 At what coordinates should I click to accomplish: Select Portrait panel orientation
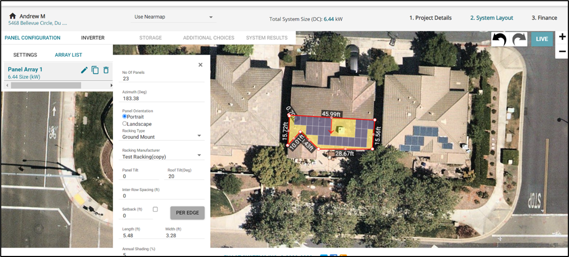(x=125, y=116)
